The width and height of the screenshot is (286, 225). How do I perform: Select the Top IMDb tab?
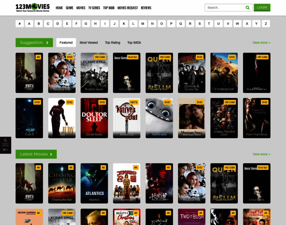pos(134,42)
